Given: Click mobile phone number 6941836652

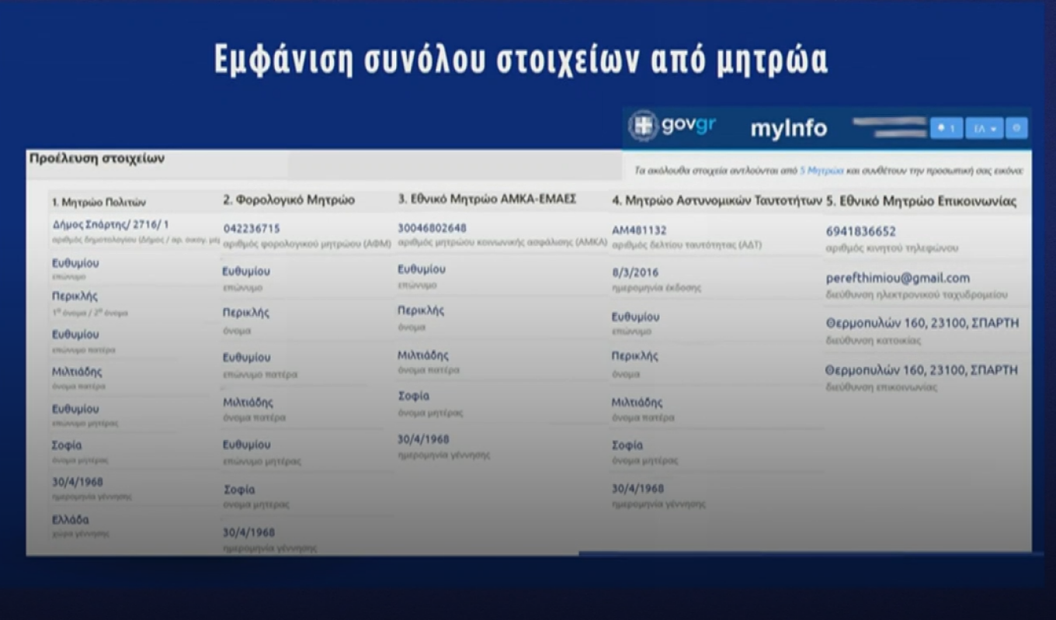Looking at the screenshot, I should coord(860,231).
